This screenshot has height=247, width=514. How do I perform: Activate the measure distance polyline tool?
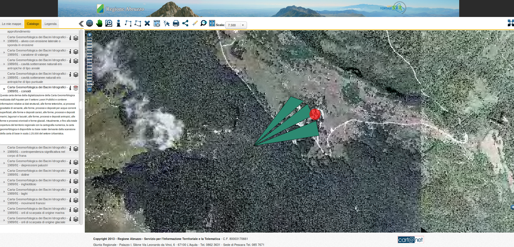click(128, 23)
